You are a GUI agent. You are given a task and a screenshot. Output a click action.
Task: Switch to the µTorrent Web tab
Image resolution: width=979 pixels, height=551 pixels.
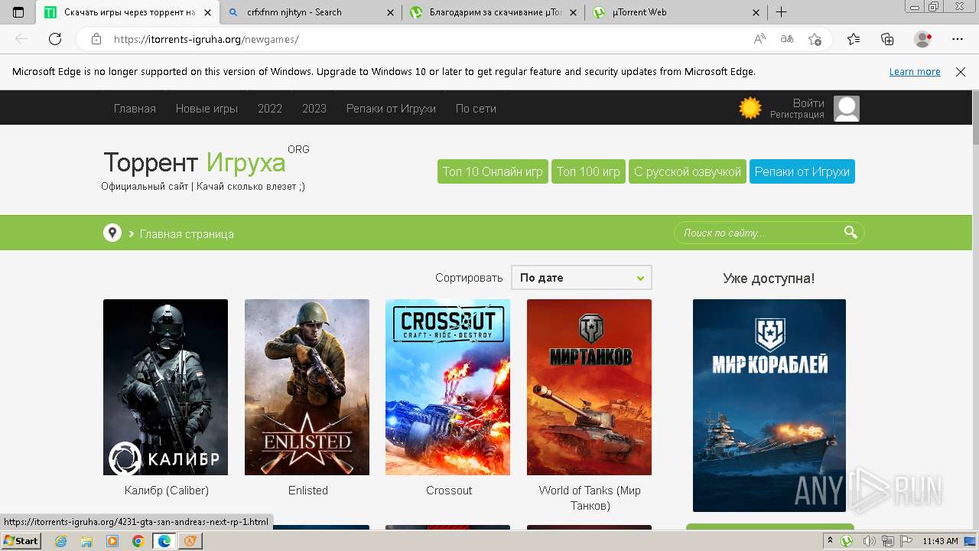[676, 12]
